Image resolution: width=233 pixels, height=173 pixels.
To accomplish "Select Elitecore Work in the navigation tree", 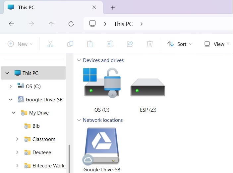I will click(48, 166).
